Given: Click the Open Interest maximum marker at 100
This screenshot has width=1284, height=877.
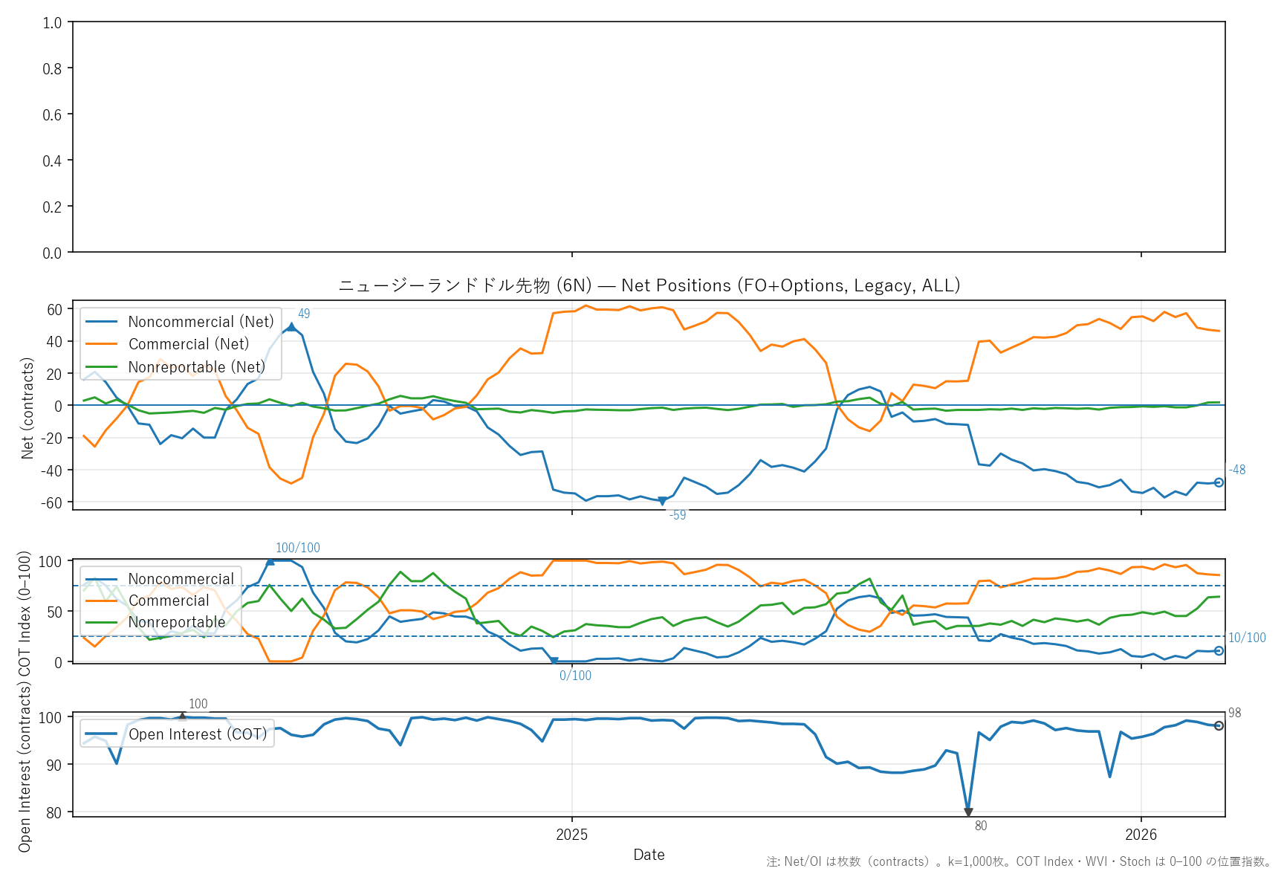Looking at the screenshot, I should pyautogui.click(x=182, y=716).
